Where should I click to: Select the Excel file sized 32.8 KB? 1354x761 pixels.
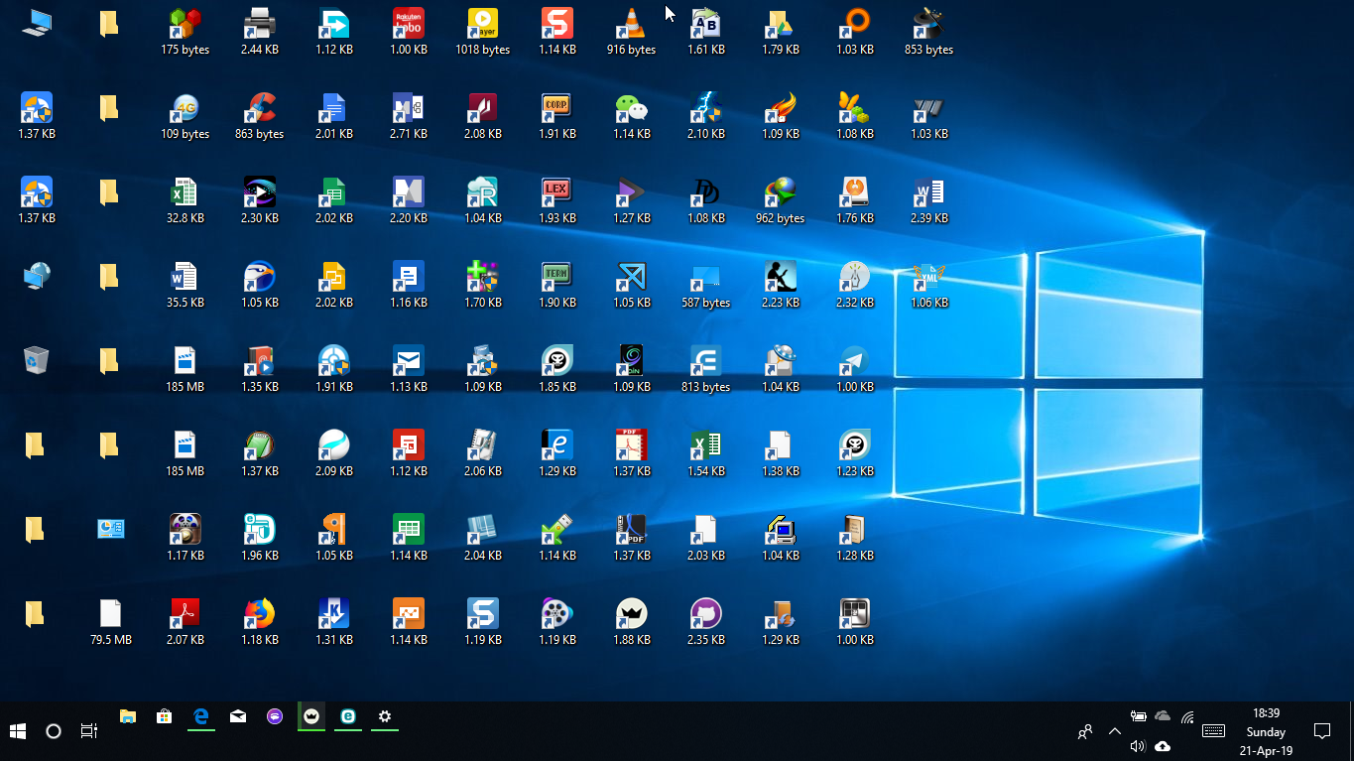(185, 191)
